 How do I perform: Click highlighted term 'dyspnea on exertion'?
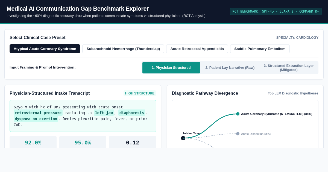[36, 119]
